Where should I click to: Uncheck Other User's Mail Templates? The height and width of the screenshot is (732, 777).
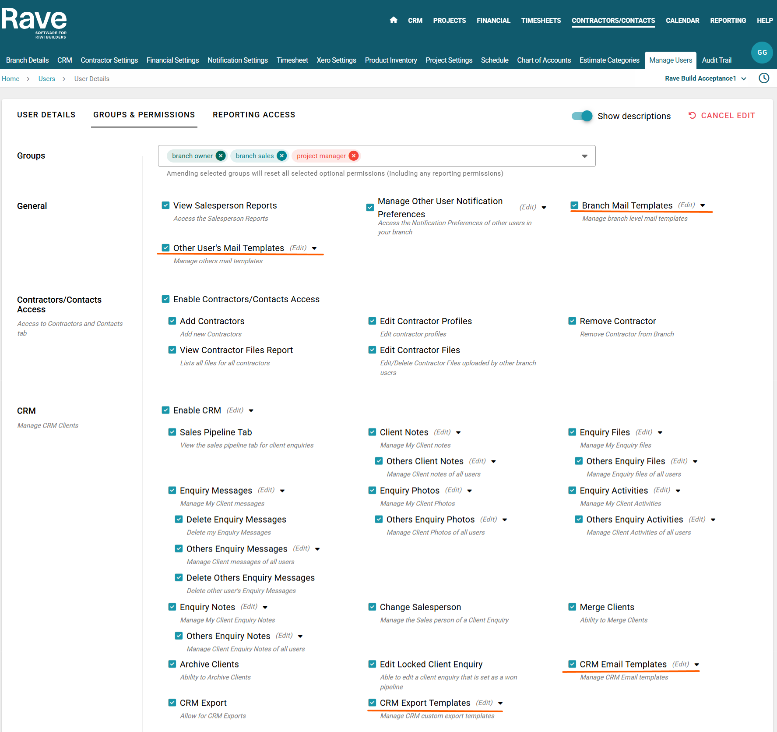[166, 248]
